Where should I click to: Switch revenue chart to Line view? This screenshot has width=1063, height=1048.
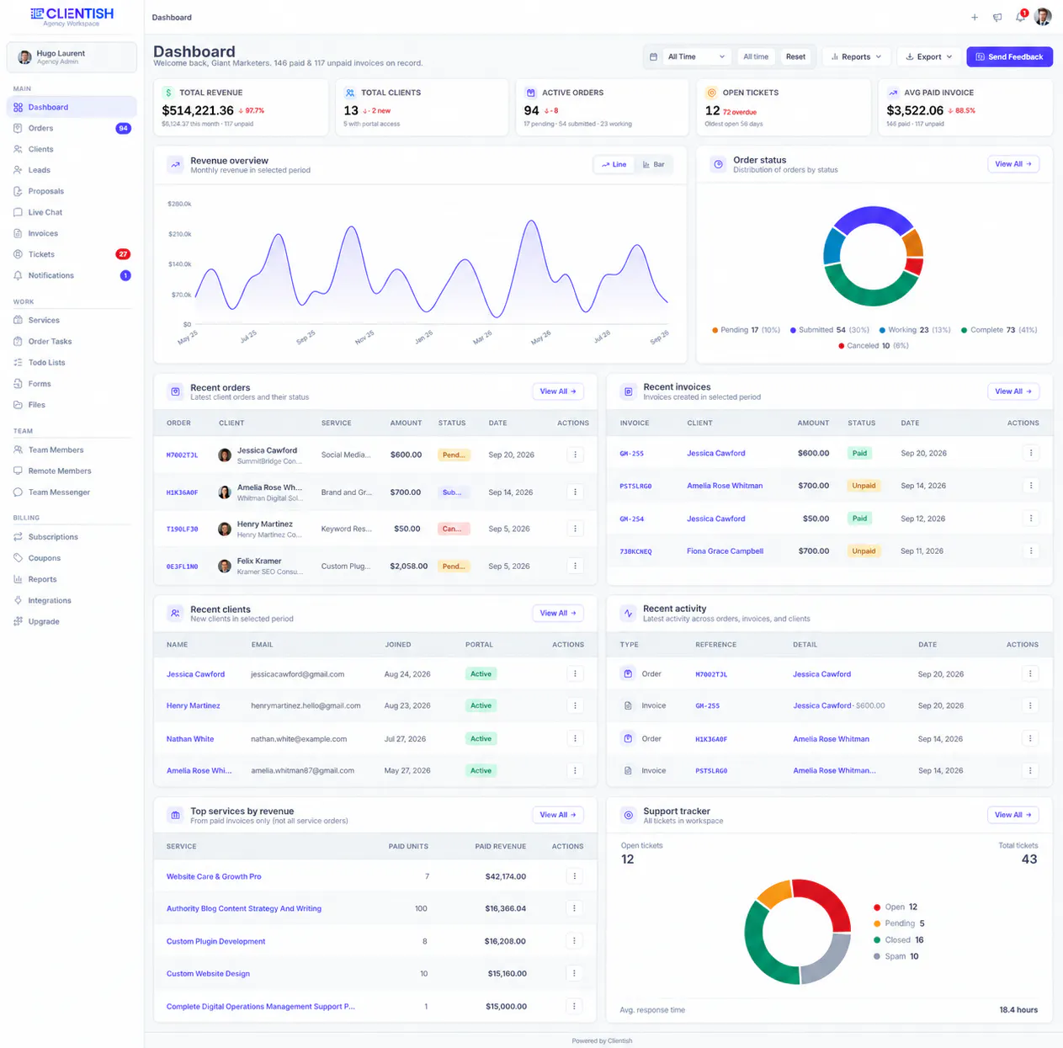point(614,164)
